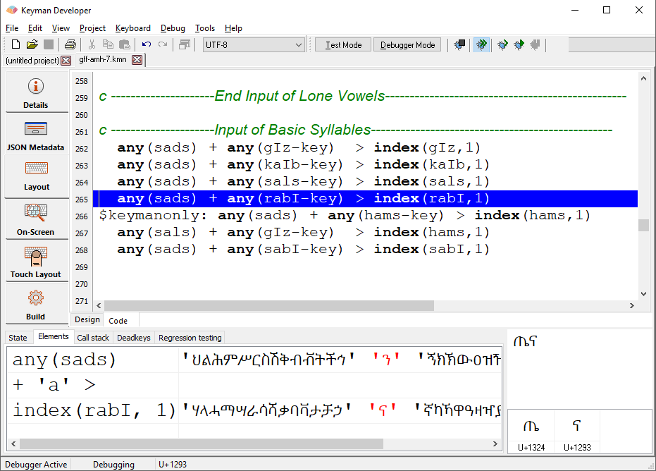Open the View menu
The width and height of the screenshot is (656, 471).
click(x=61, y=28)
